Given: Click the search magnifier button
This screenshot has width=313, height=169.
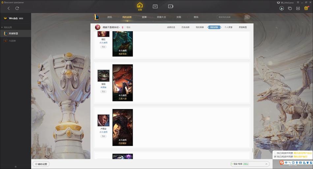Looking at the screenshot, I should (x=247, y=17).
